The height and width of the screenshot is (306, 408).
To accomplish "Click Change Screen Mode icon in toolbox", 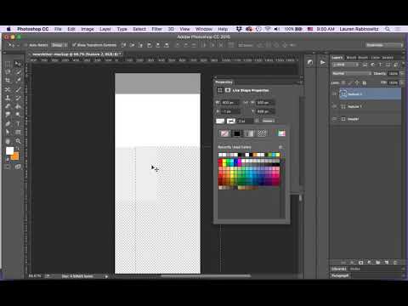I will (18, 167).
